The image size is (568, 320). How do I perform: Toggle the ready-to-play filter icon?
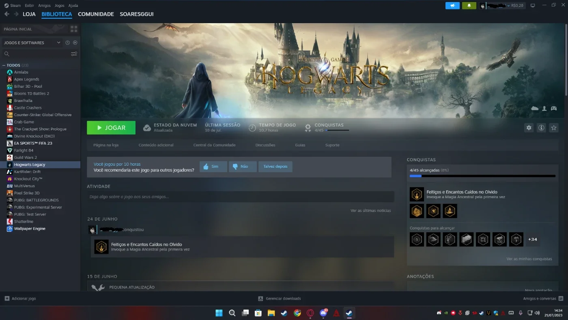75,43
